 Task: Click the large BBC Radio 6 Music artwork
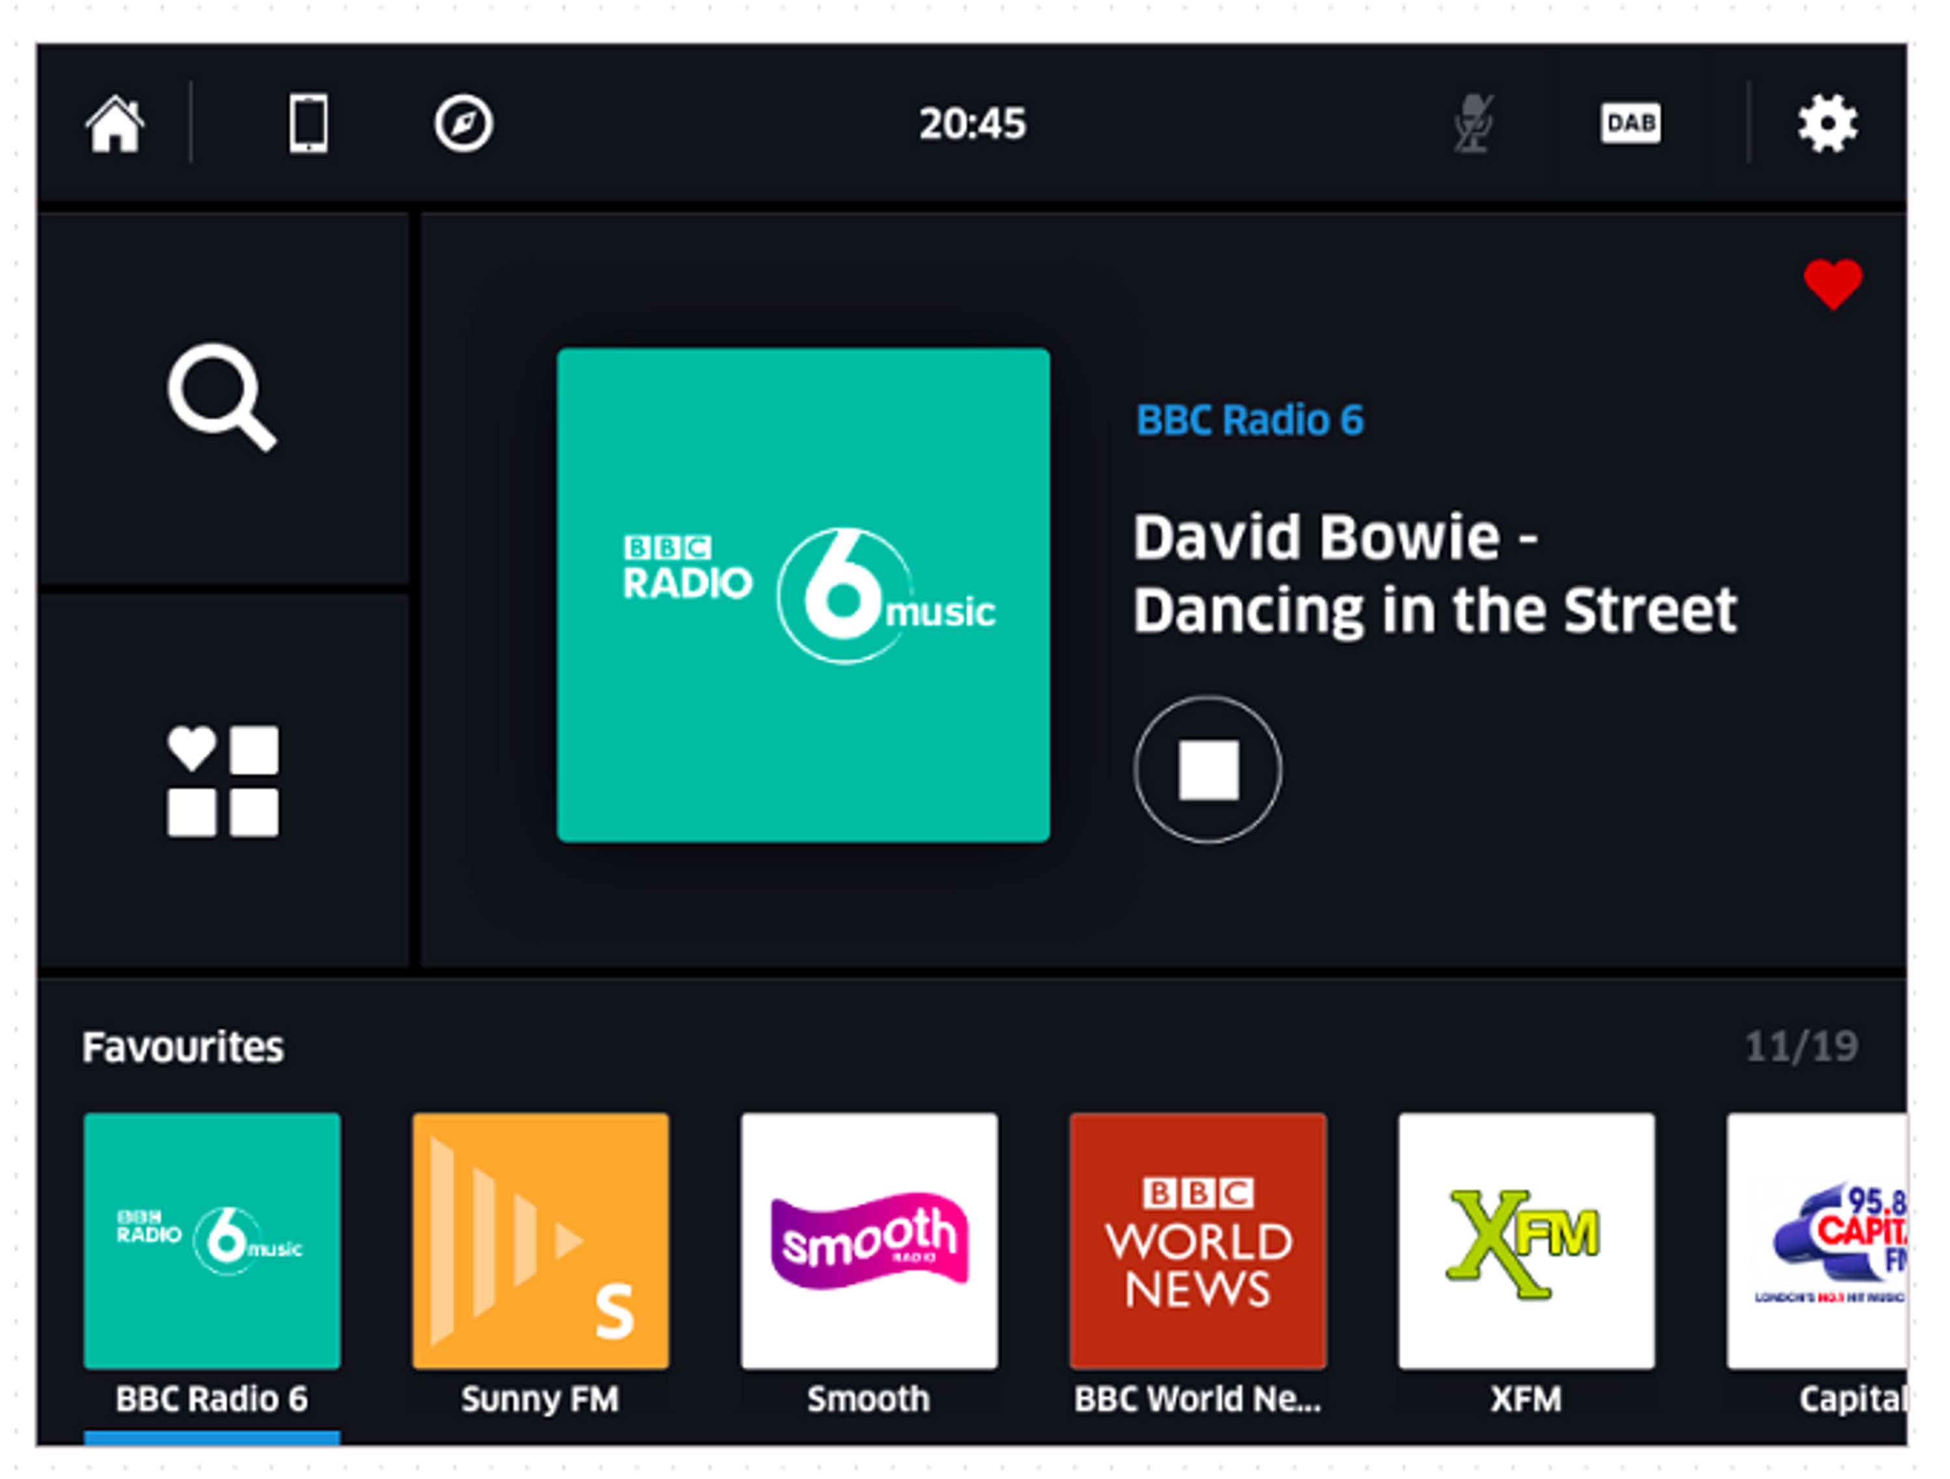[x=803, y=595]
